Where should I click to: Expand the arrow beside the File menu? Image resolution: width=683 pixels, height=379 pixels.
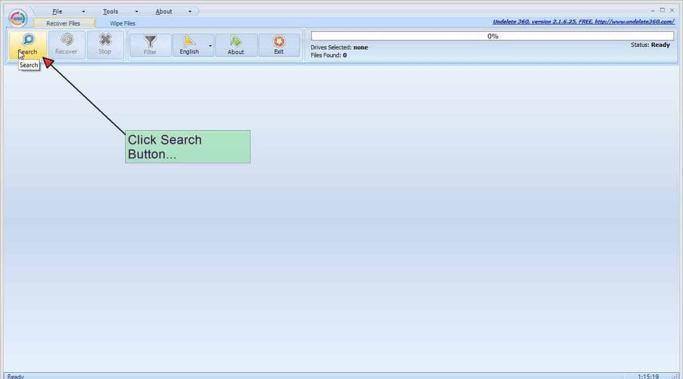pyautogui.click(x=83, y=11)
